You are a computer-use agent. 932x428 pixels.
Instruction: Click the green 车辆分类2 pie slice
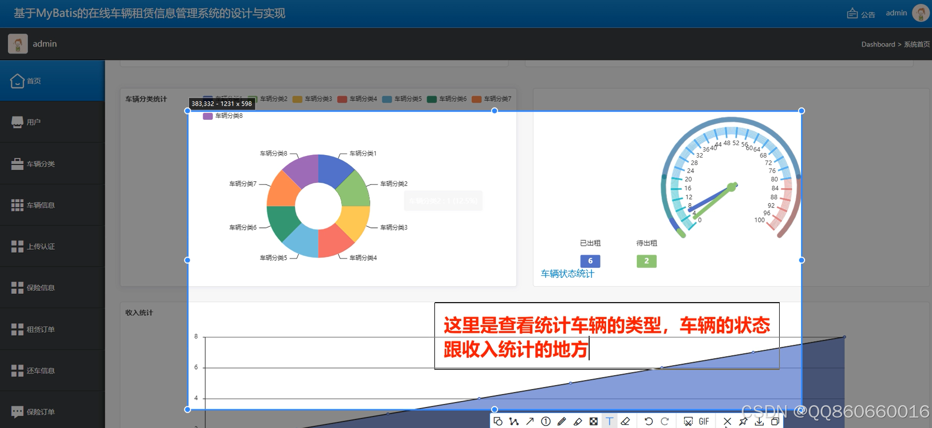(354, 191)
